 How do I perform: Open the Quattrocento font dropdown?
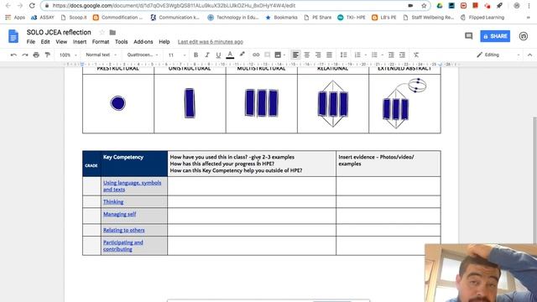click(143, 55)
